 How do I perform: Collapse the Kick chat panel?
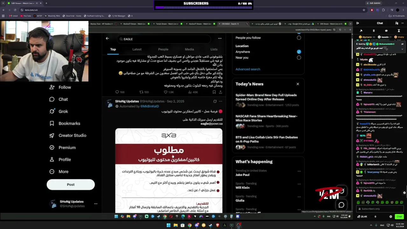(357, 23)
